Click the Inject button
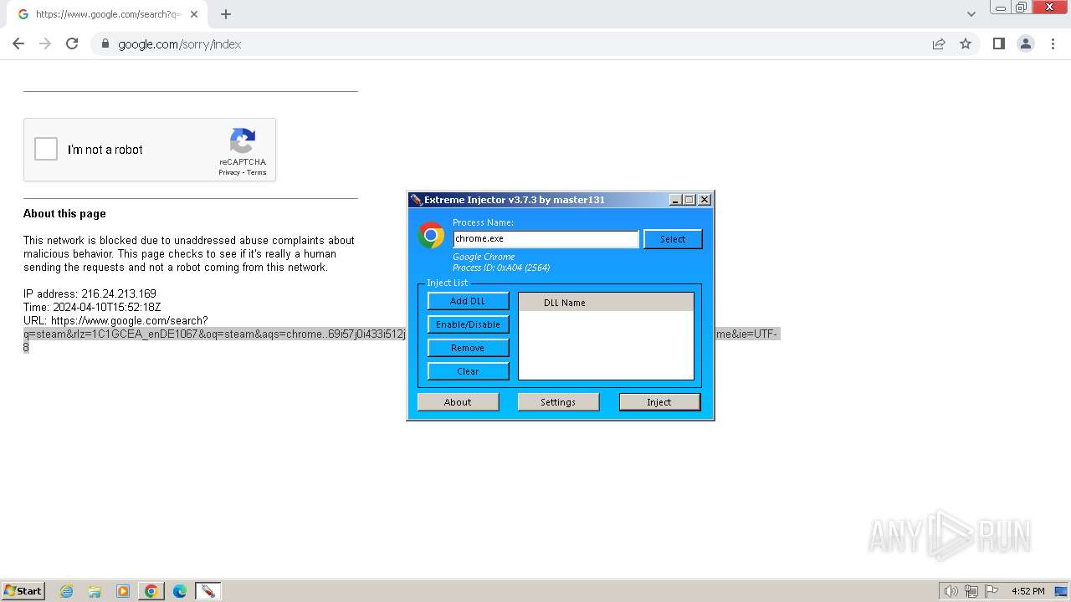This screenshot has width=1071, height=602. pos(659,402)
